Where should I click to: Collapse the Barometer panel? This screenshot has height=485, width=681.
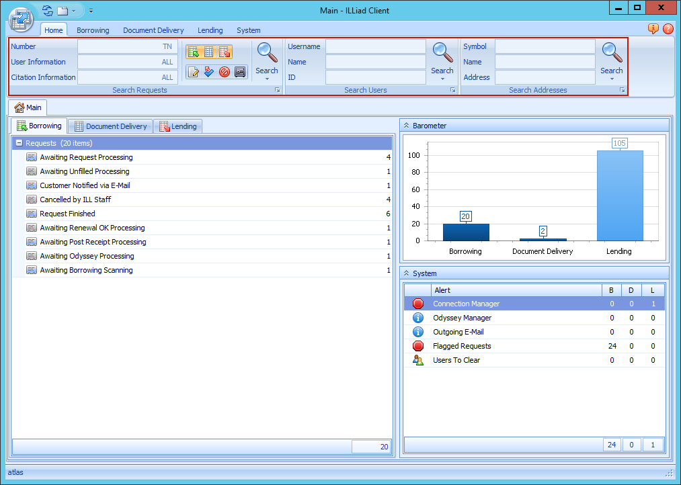tap(406, 126)
